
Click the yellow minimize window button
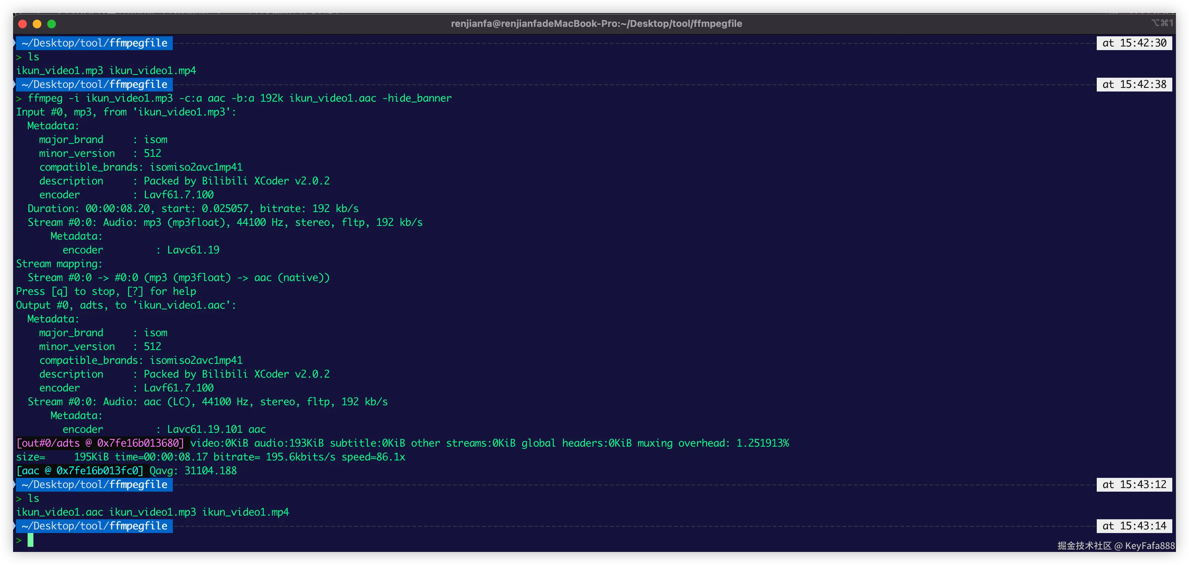pyautogui.click(x=37, y=24)
